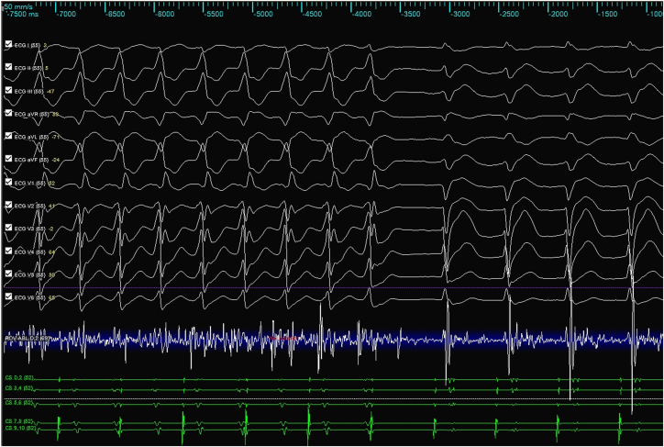The width and height of the screenshot is (664, 447).
Task: Hide the ECG V3 trace via checkbox
Action: tap(9, 228)
